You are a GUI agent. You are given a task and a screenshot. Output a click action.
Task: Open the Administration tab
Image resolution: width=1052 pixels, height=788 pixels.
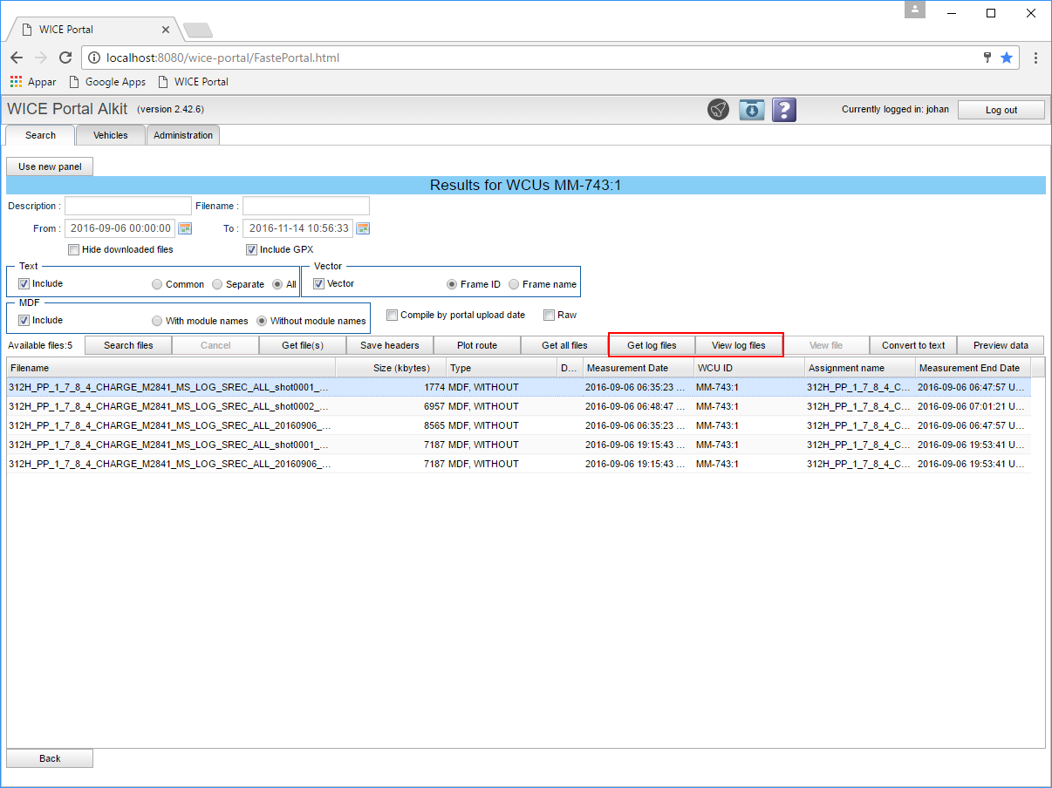(x=183, y=135)
